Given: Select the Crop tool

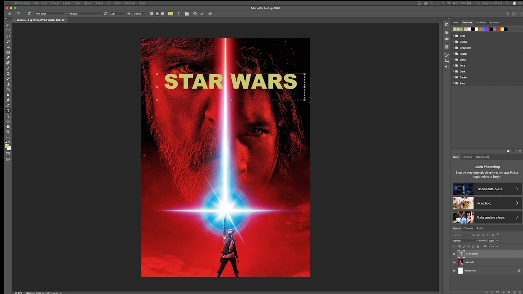Looking at the screenshot, I should [8, 47].
